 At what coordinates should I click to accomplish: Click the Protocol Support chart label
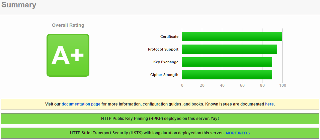(x=163, y=49)
